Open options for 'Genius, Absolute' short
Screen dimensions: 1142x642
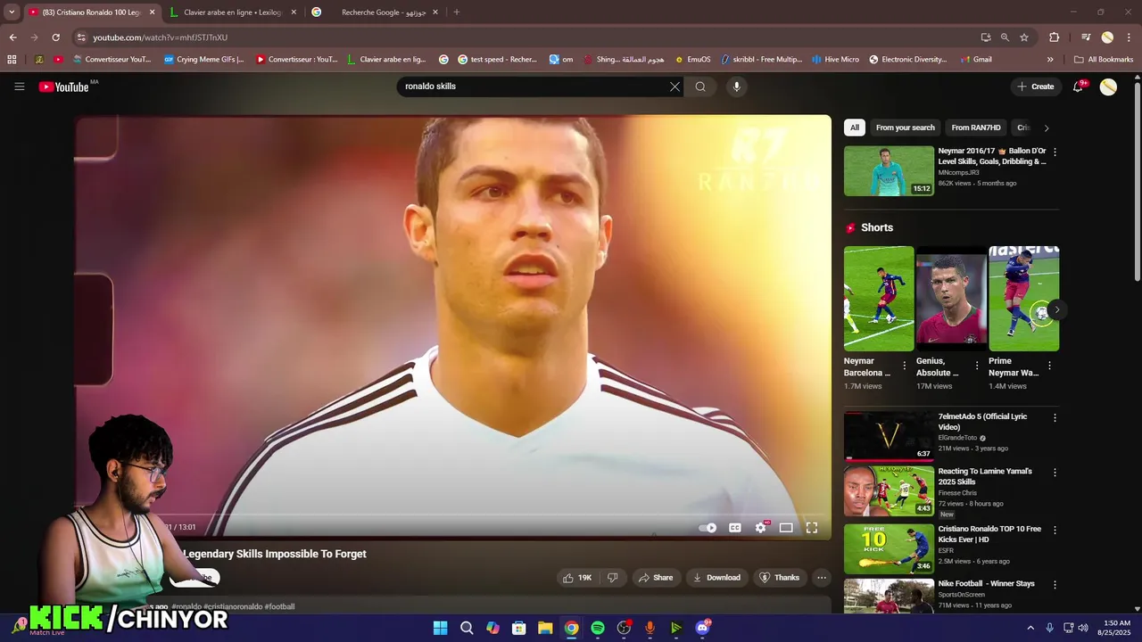click(977, 366)
